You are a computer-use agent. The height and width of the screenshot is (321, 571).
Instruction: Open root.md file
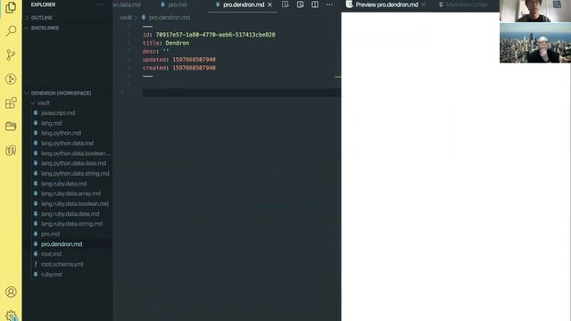tap(51, 254)
